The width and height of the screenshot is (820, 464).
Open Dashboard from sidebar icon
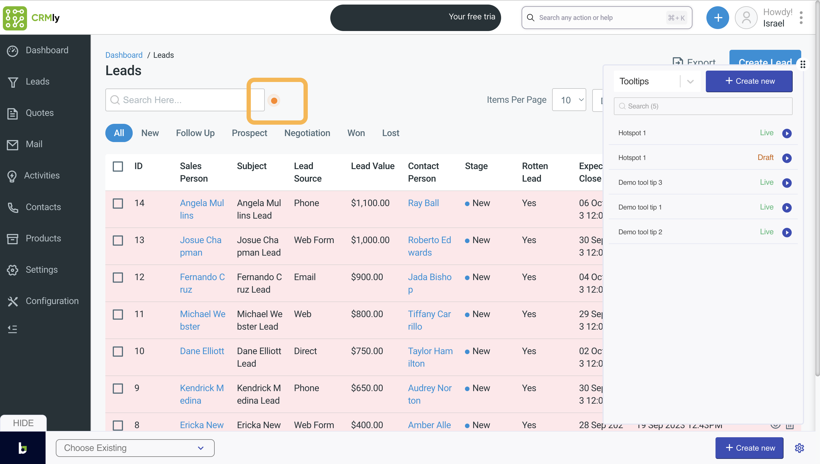point(13,51)
